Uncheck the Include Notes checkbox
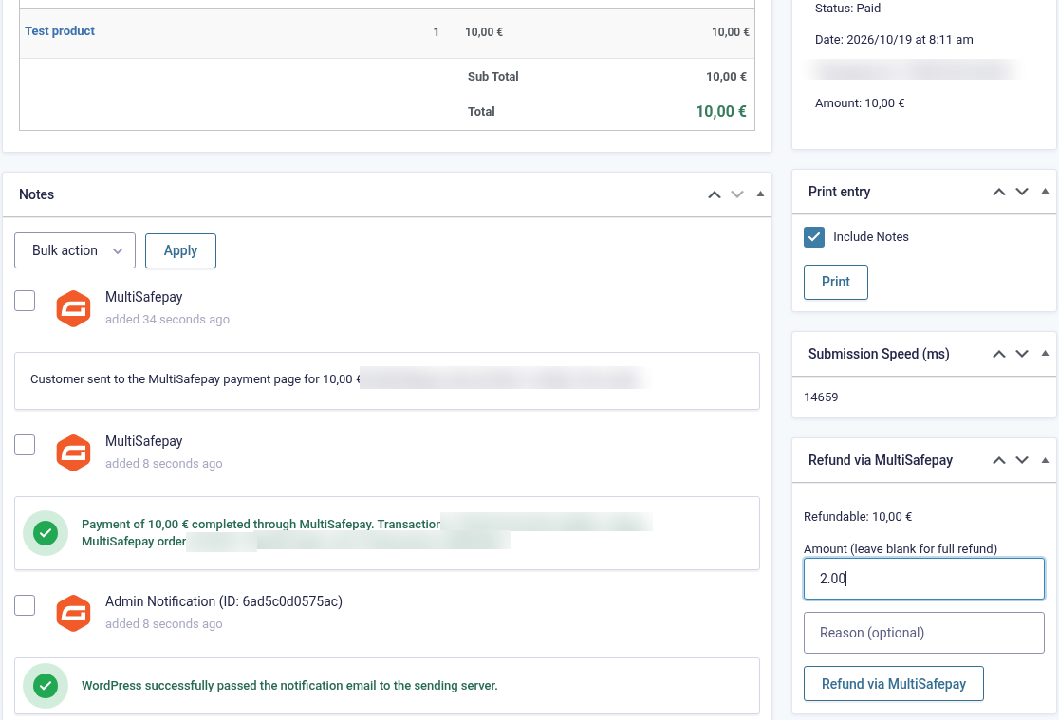Image resolution: width=1059 pixels, height=720 pixels. pyautogui.click(x=814, y=237)
